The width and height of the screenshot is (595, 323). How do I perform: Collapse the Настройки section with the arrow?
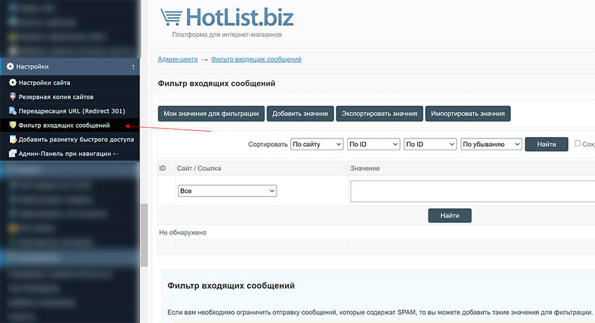[133, 67]
